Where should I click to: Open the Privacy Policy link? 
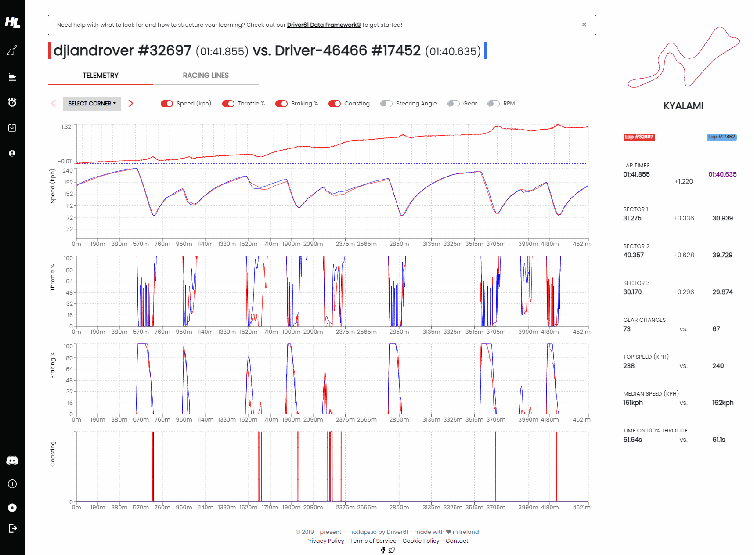(x=325, y=541)
